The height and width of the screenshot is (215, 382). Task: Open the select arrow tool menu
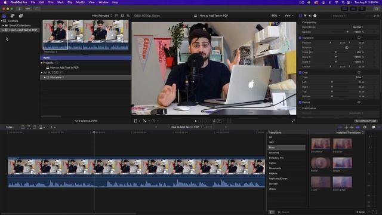[53, 127]
